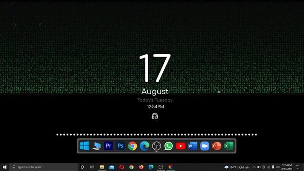Open Firefox from the taskbar

point(141,167)
